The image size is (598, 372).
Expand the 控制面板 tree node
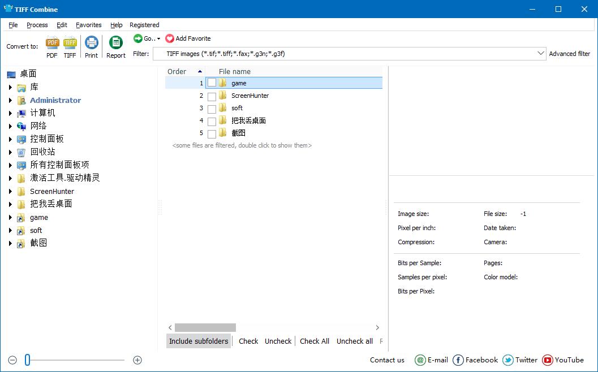coord(10,139)
